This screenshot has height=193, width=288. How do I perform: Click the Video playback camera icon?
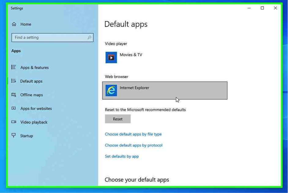(14, 122)
